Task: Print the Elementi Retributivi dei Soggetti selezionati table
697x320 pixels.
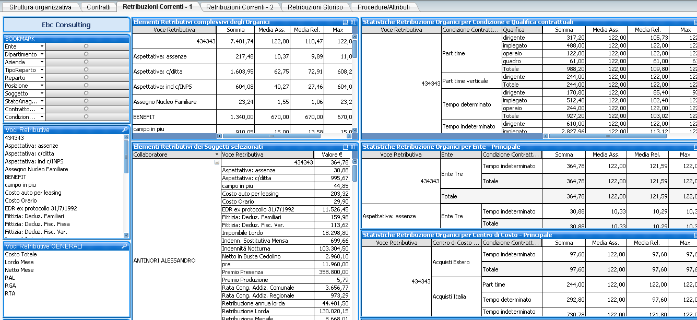Action: coord(345,147)
